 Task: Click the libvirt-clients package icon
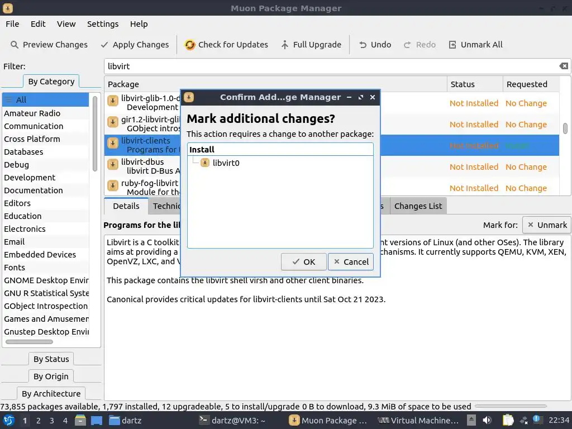pos(113,143)
